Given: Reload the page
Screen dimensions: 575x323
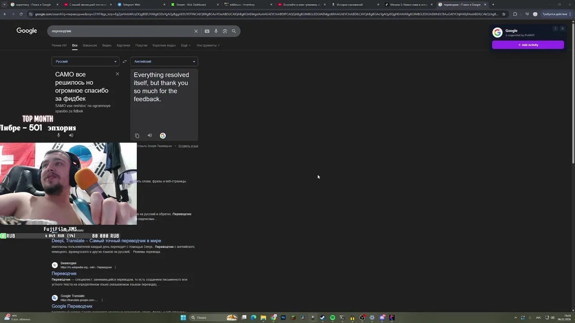Looking at the screenshot, I should coord(21,14).
